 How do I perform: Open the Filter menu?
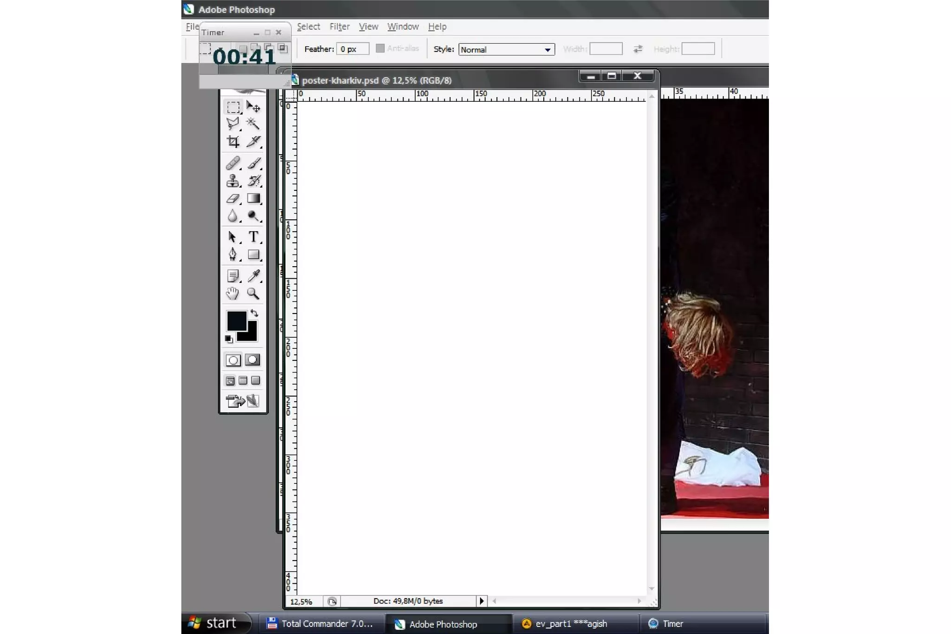[339, 26]
